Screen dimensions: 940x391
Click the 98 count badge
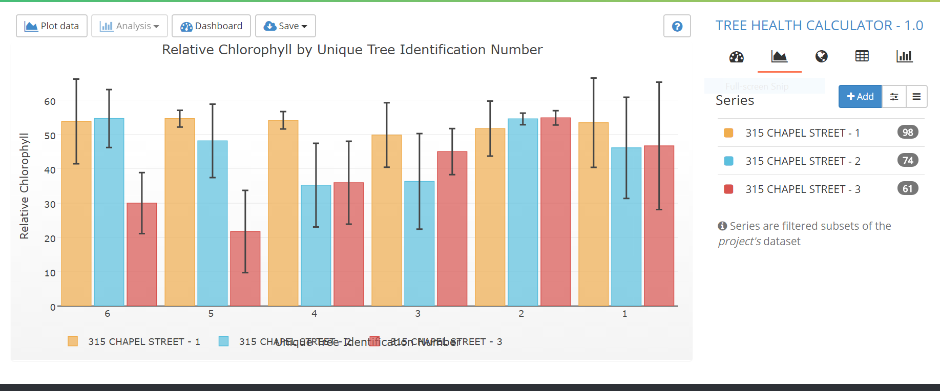point(908,133)
